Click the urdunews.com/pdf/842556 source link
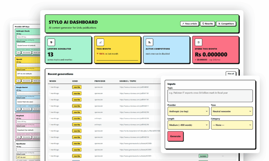This screenshot has width=269, height=161. pos(134,137)
